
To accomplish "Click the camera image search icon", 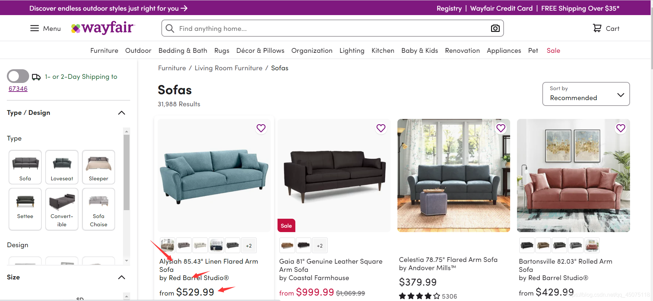I will click(495, 28).
